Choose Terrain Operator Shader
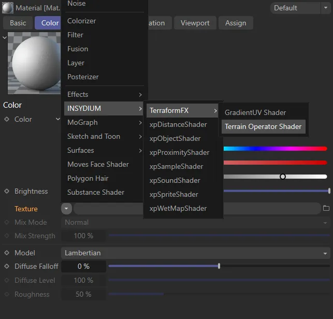This screenshot has width=333, height=319. pyautogui.click(x=263, y=126)
